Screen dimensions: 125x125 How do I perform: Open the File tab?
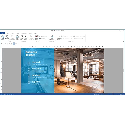3,33
